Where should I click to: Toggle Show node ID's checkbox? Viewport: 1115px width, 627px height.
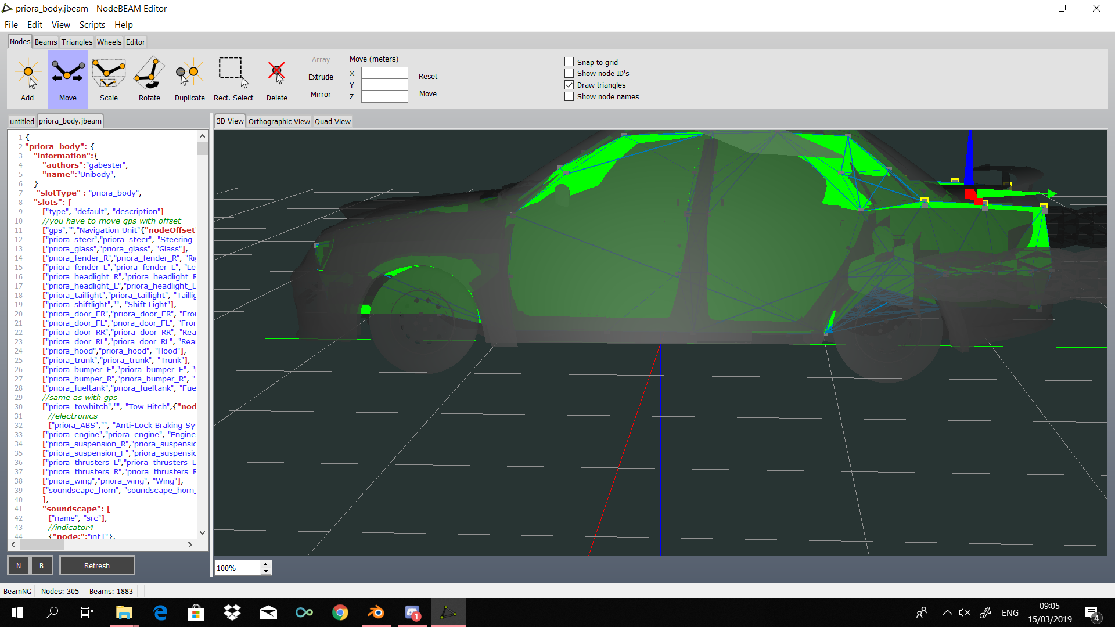point(569,73)
